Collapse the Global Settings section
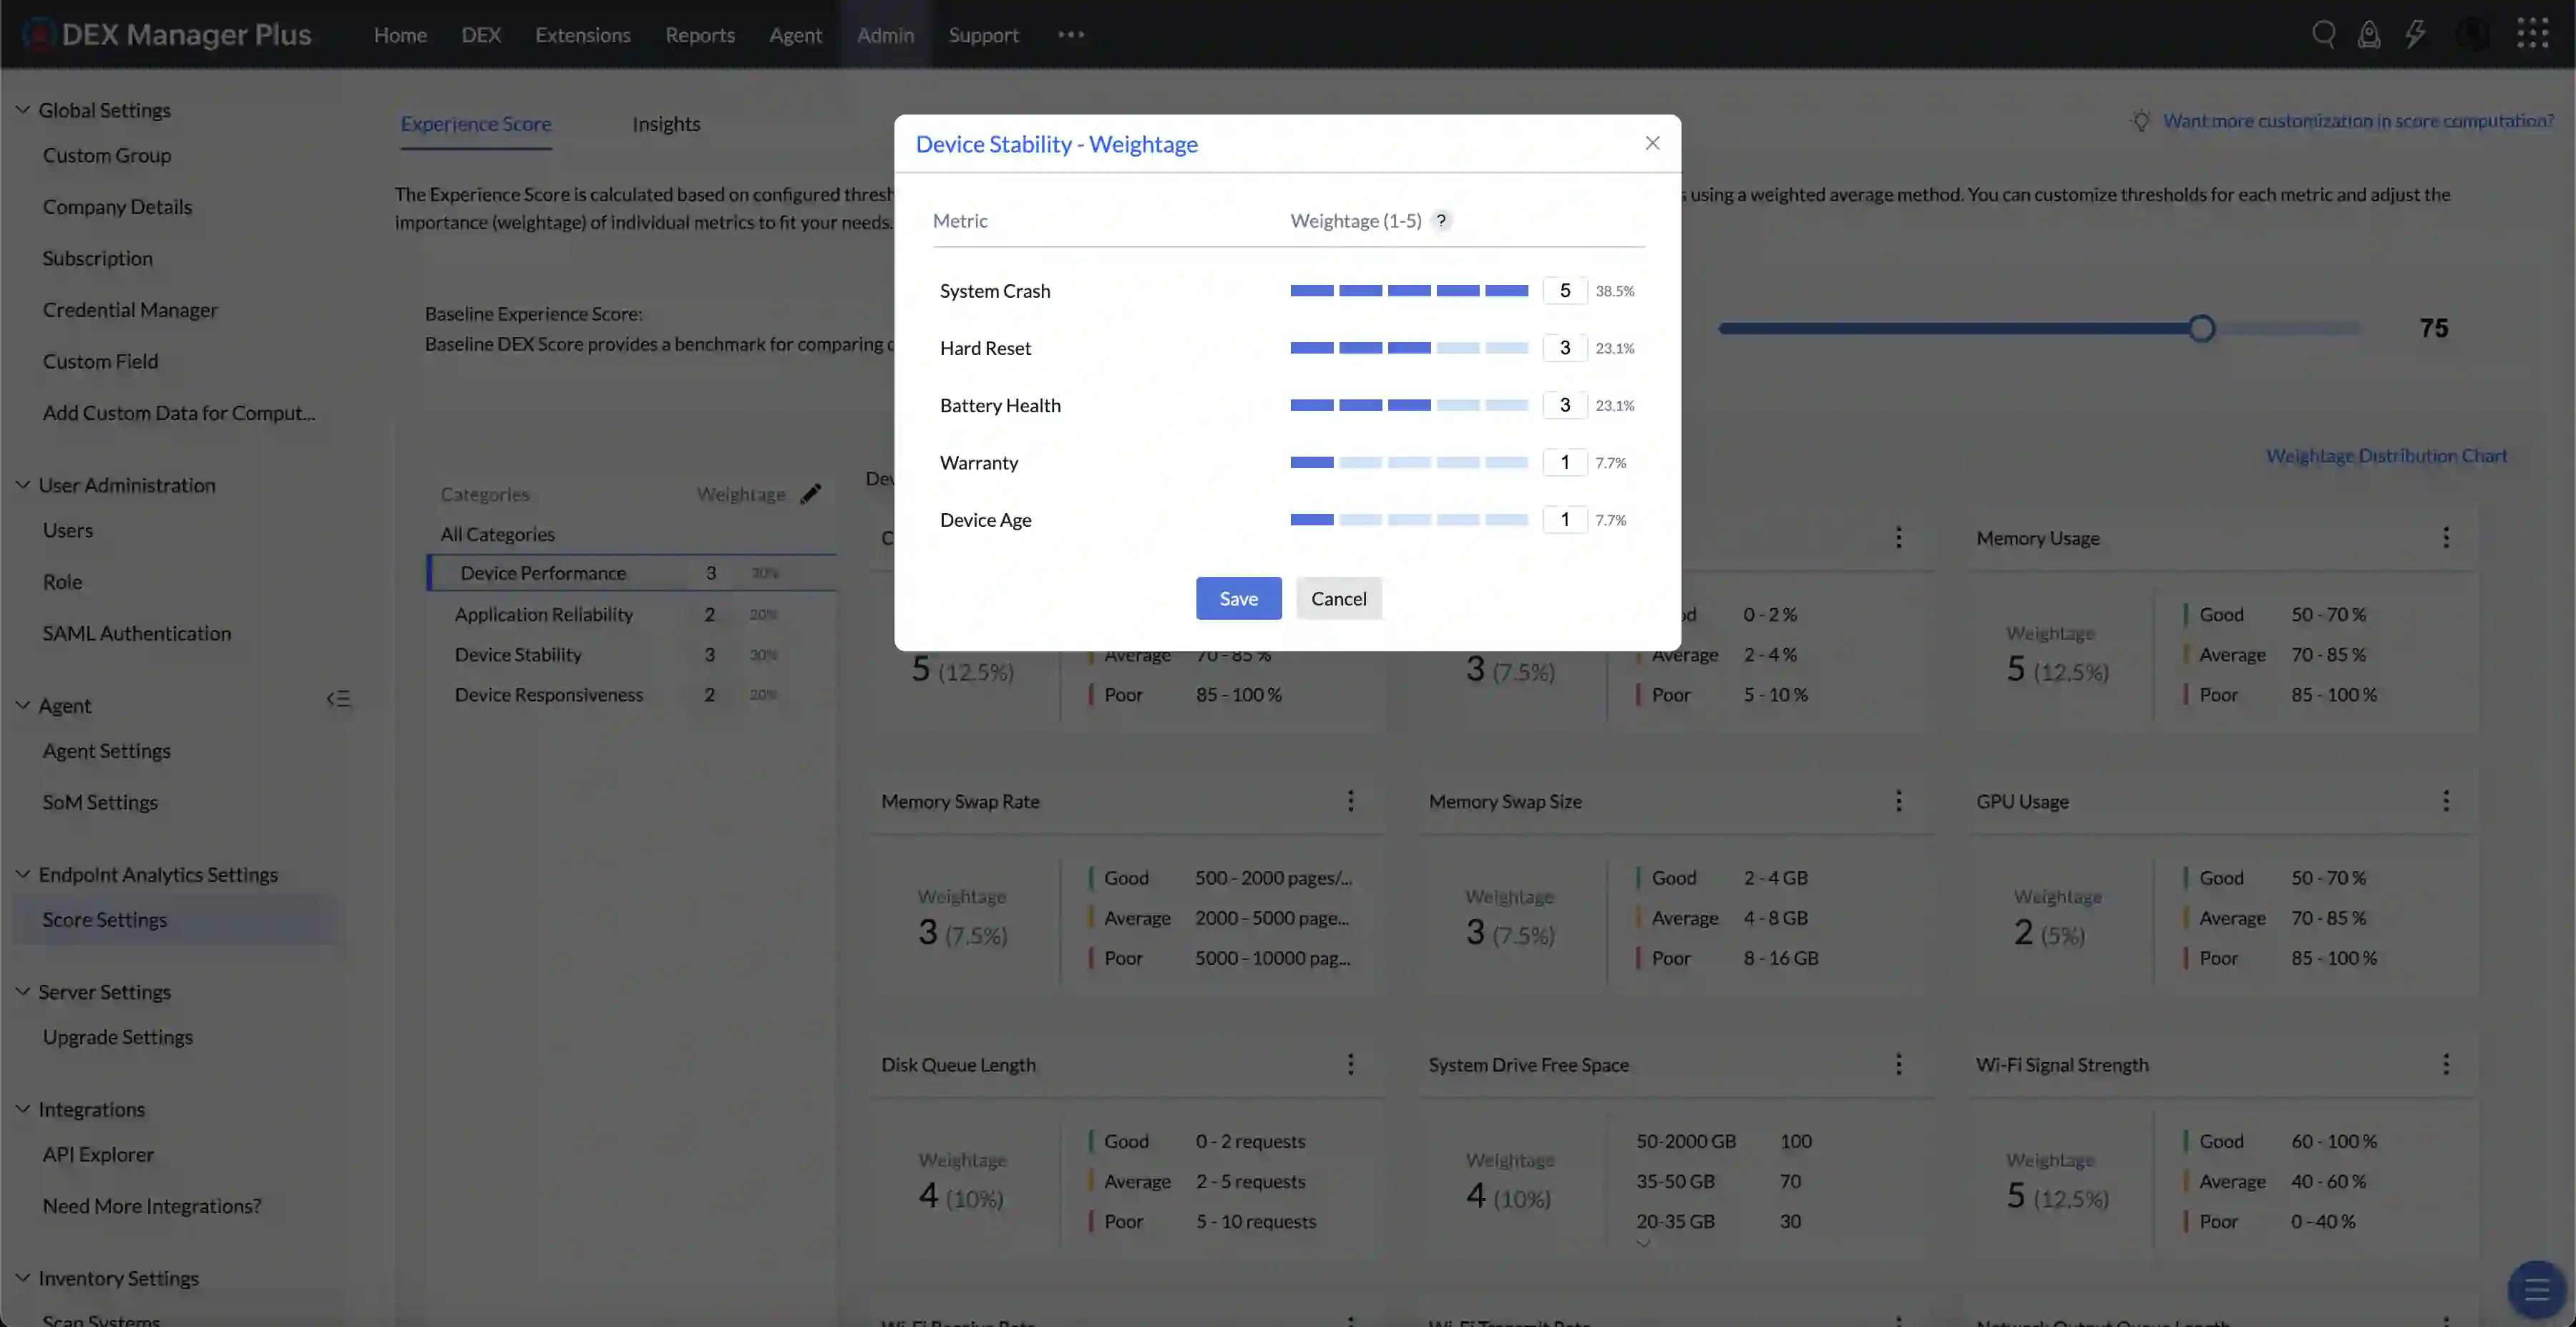 21,109
